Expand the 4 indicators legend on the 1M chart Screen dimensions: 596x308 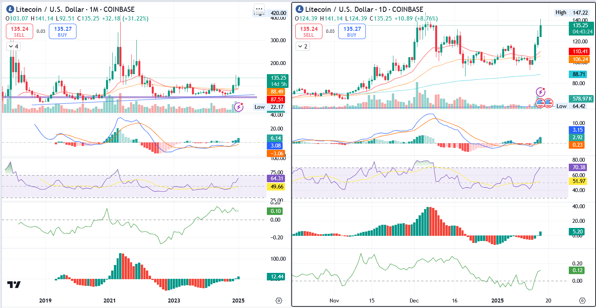point(14,47)
